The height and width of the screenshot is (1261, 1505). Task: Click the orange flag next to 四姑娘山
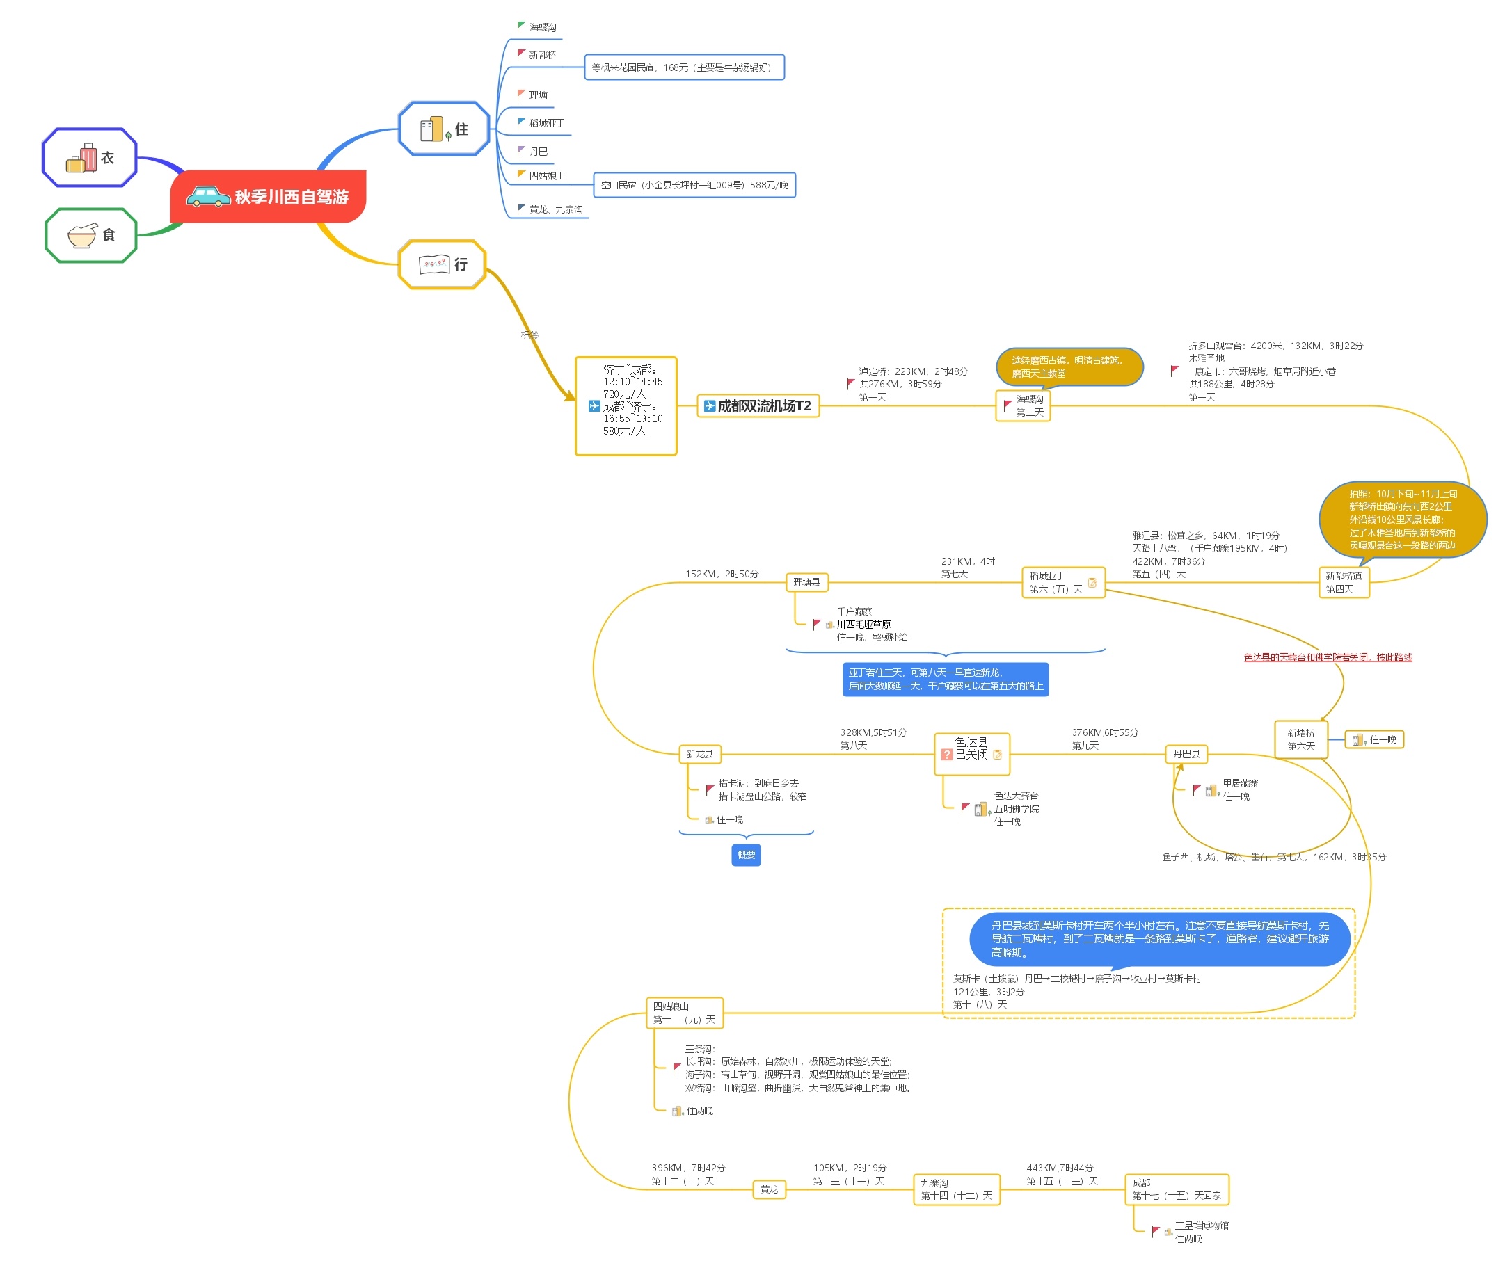(x=521, y=175)
